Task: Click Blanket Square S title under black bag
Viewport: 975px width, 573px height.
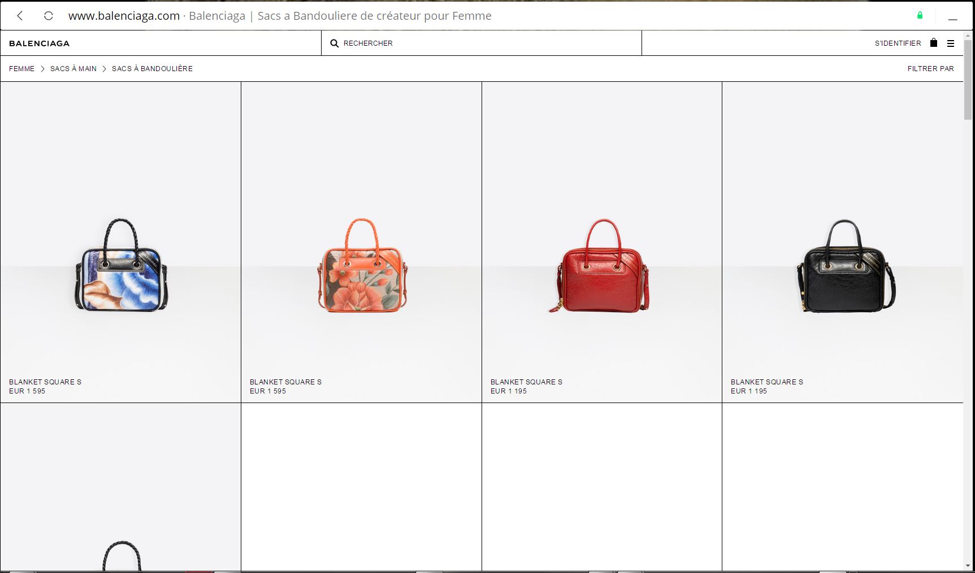Action: tap(767, 382)
